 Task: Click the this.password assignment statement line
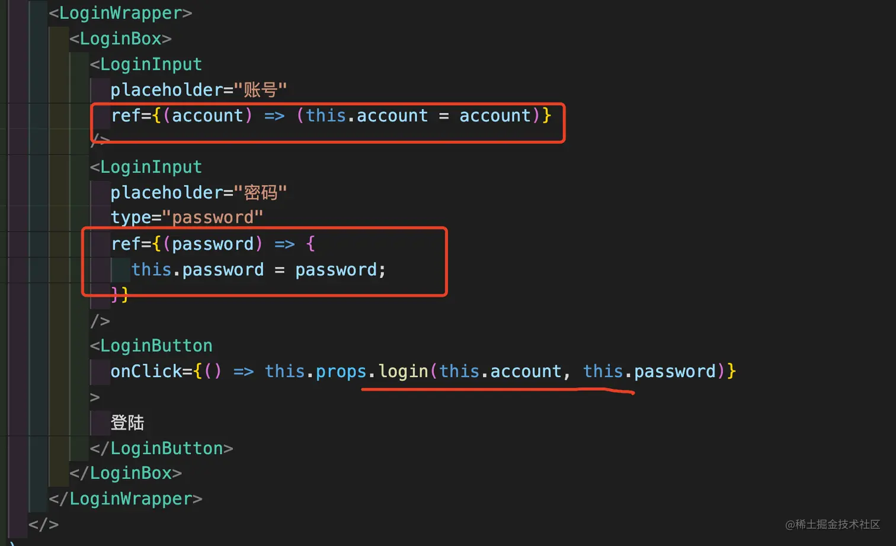click(258, 270)
